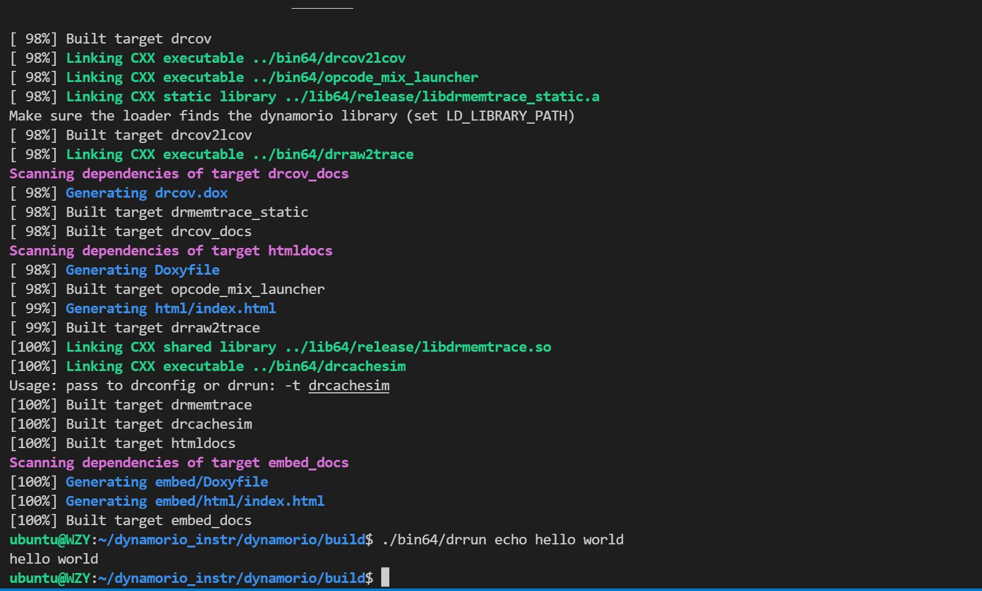Click the './bin64/drrun echo hello world' command
Screen dimensions: 982x591
pyautogui.click(x=503, y=540)
